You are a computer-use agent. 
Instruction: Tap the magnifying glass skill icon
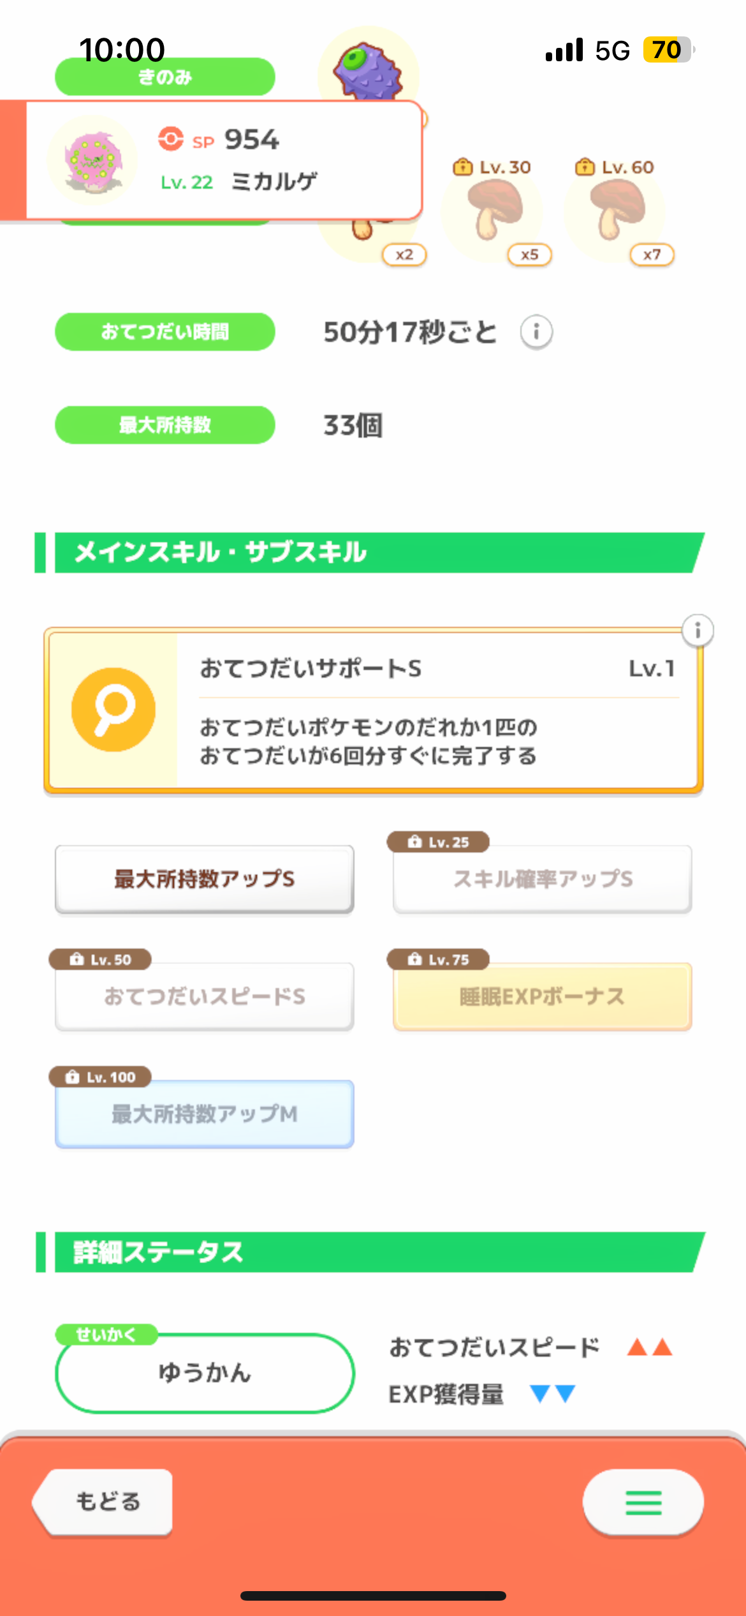(113, 710)
